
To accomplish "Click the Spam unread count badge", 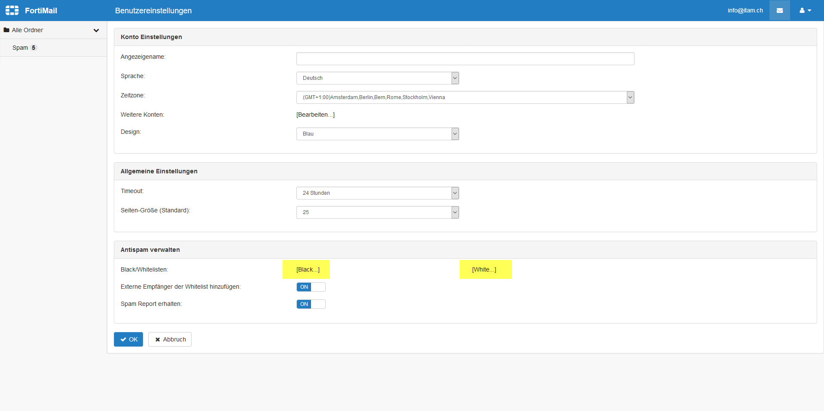I will [34, 48].
